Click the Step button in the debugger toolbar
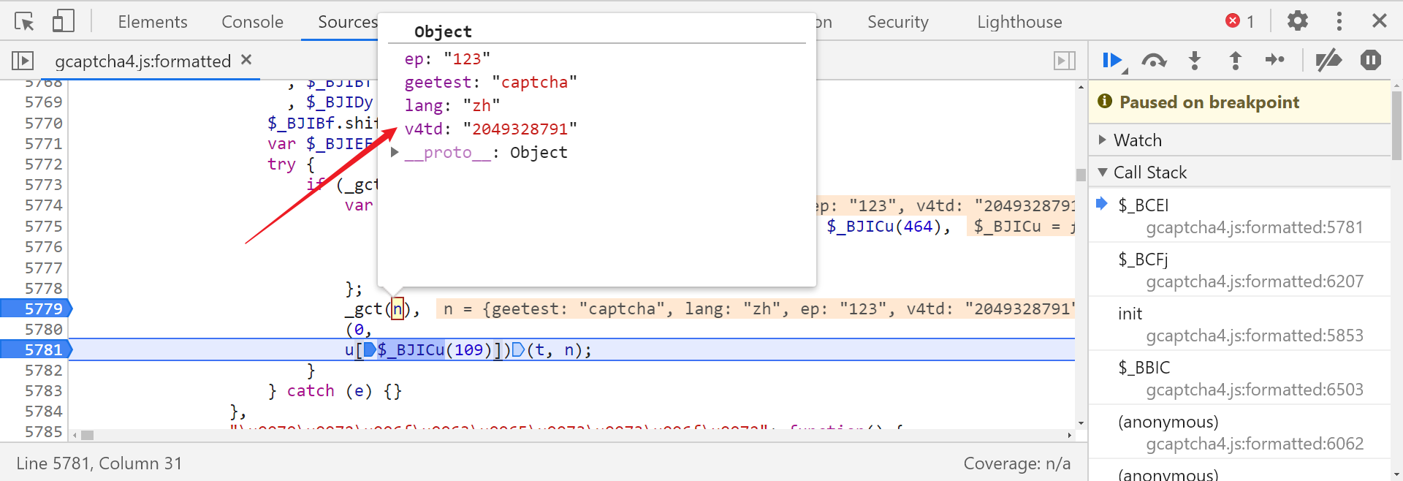Image resolution: width=1403 pixels, height=481 pixels. coord(1275,61)
